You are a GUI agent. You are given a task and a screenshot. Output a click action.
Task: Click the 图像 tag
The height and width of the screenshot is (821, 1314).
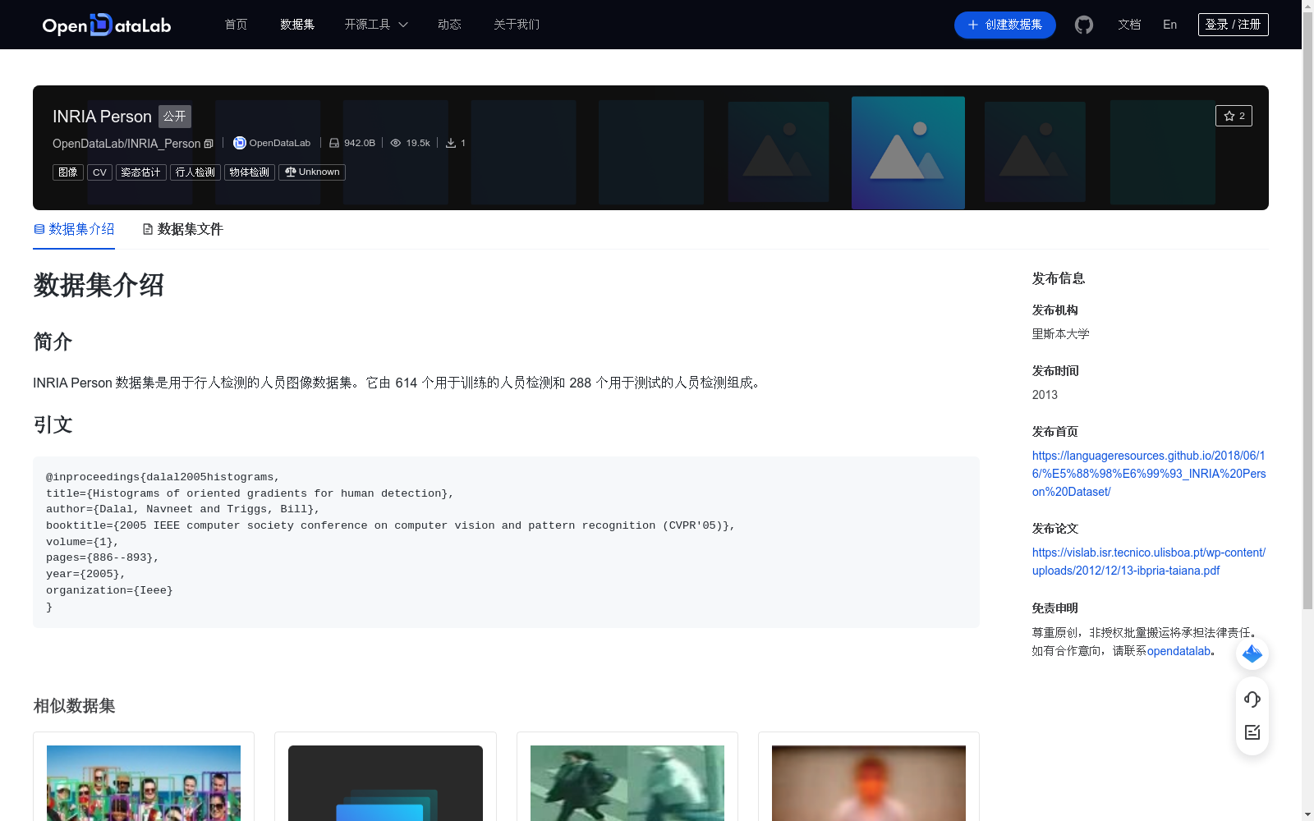click(x=68, y=172)
